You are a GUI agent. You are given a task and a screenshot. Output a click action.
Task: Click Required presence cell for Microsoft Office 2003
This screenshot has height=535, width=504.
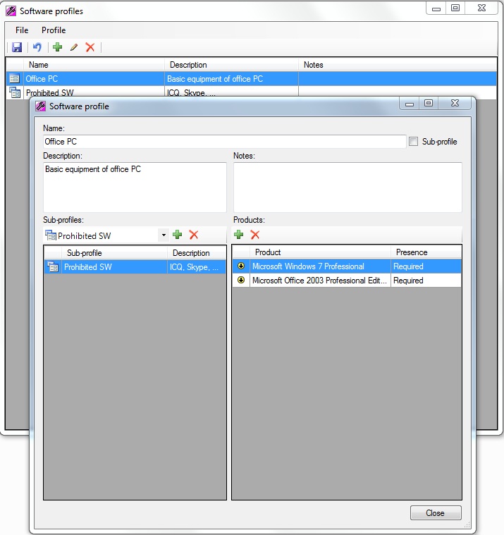426,280
